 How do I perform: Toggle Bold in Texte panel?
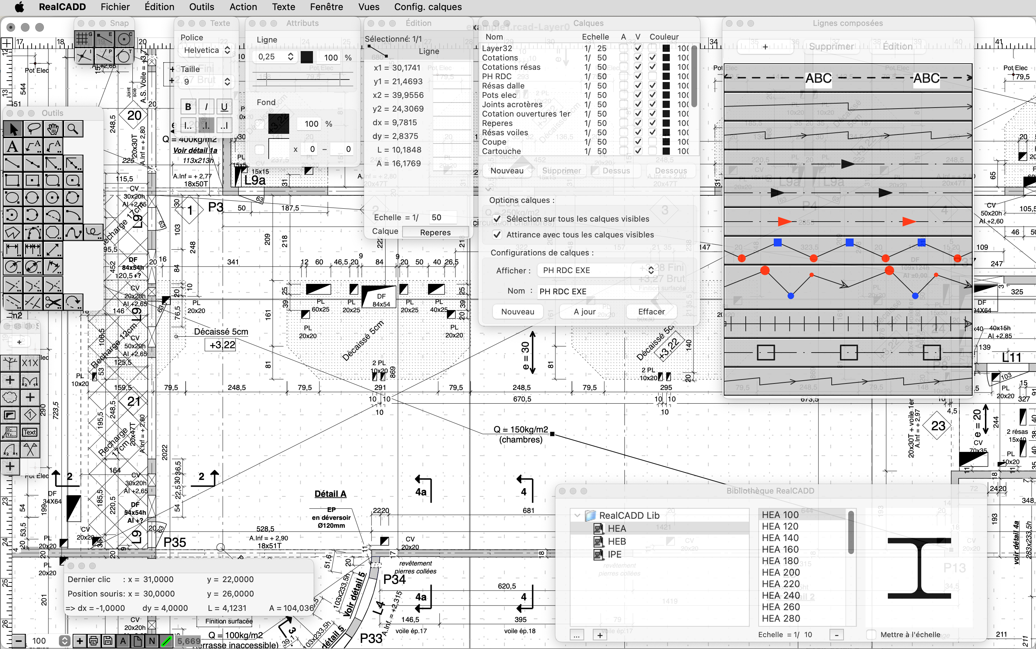click(x=188, y=107)
